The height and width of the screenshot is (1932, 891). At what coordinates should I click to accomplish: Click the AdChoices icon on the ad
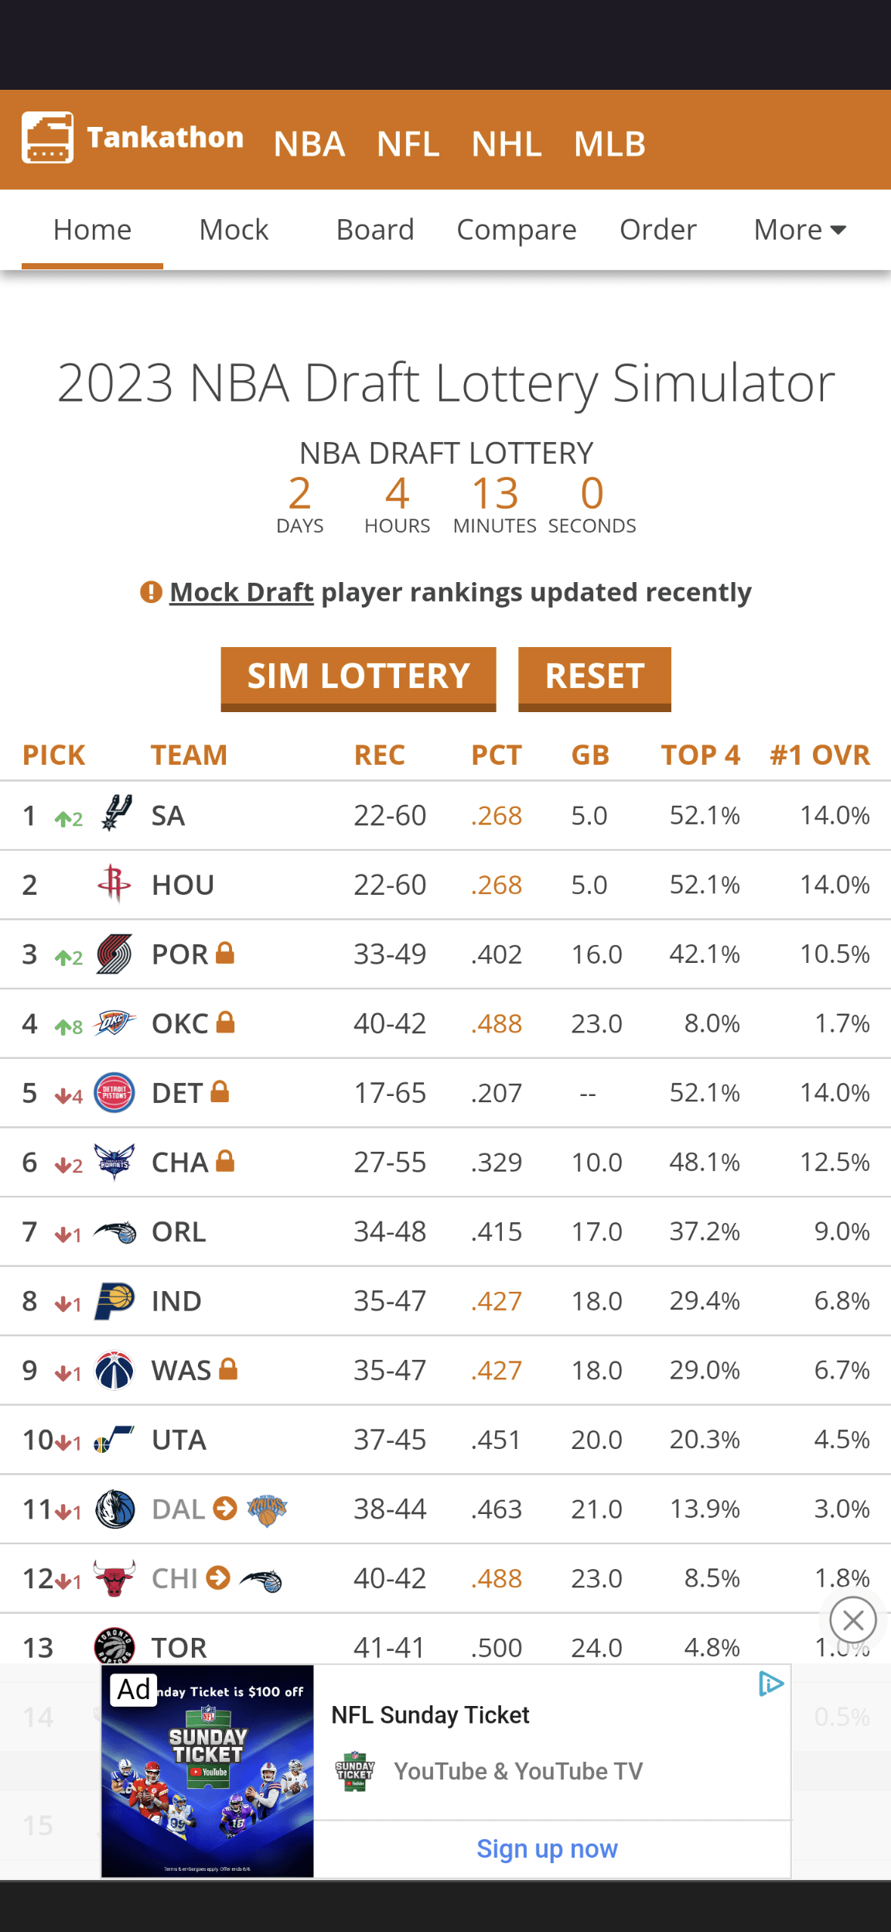coord(771,1684)
